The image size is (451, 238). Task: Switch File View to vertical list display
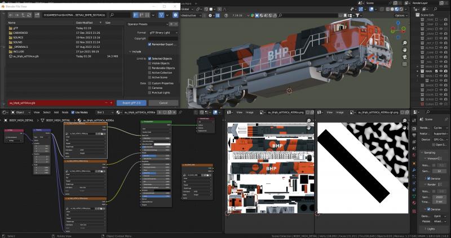coord(136,15)
